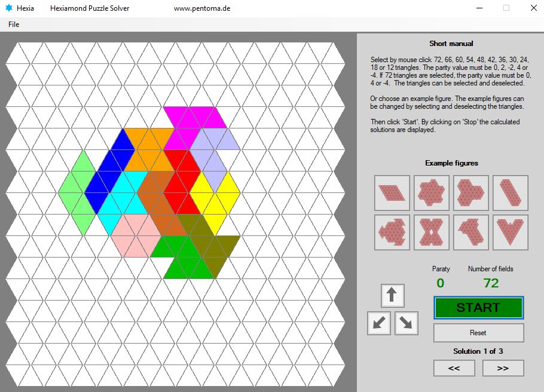This screenshot has height=392, width=544.
Task: Go to next solution with >>
Action: (x=503, y=368)
